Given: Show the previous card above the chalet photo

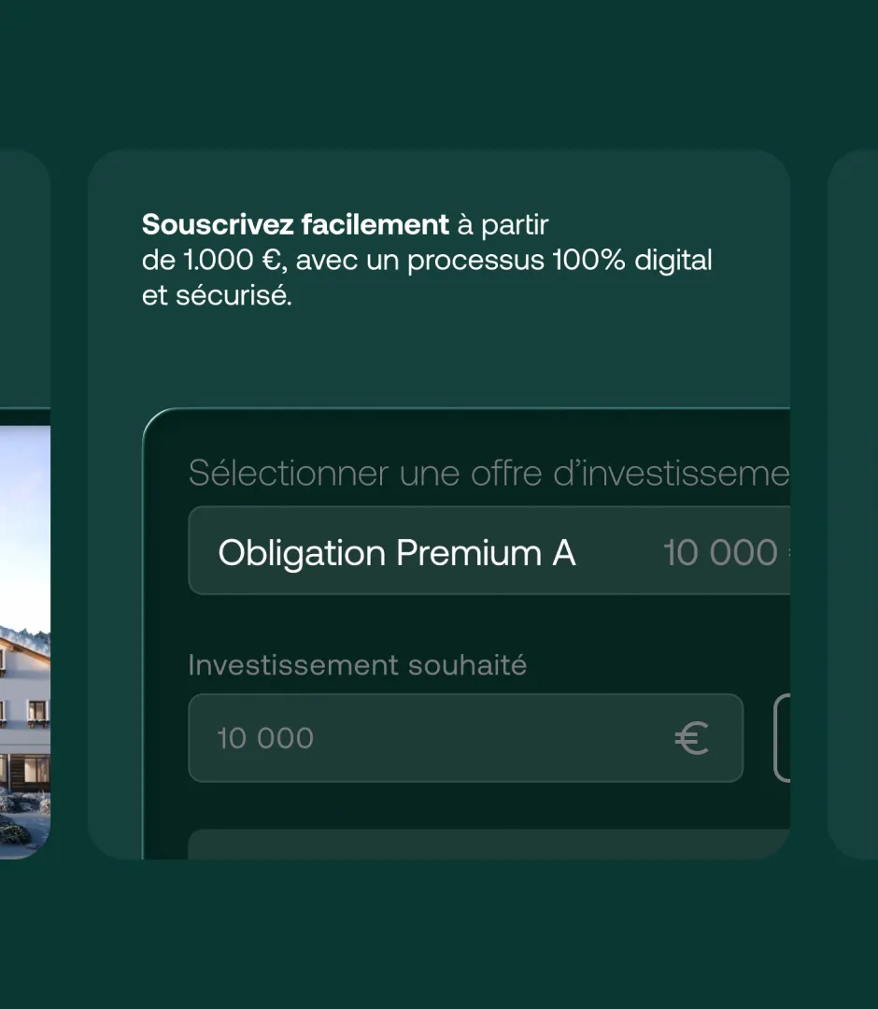Looking at the screenshot, I should pyautogui.click(x=25, y=278).
